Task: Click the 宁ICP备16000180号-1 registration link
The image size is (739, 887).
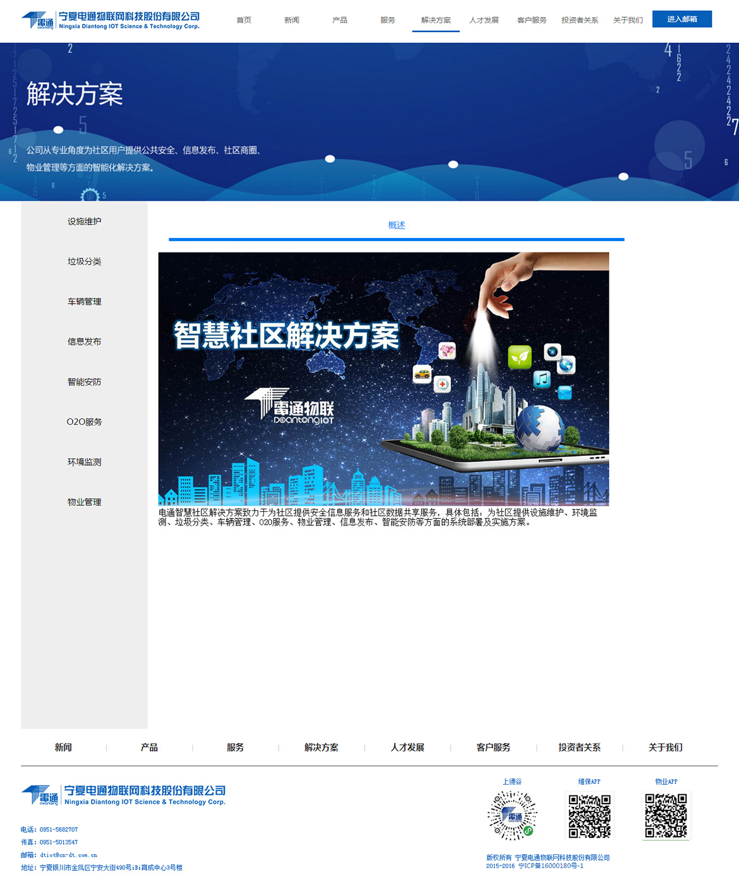Action: click(x=551, y=866)
